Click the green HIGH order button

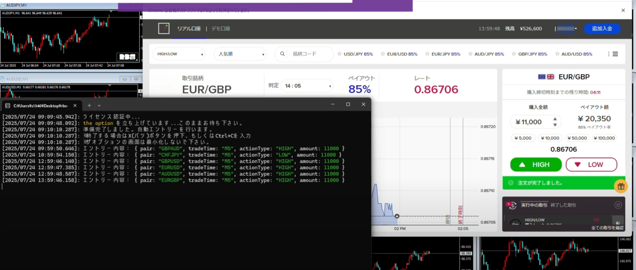[x=536, y=165]
